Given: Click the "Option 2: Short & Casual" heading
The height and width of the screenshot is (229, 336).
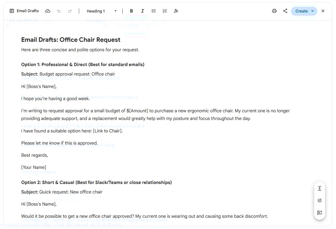Looking at the screenshot, I should [x=96, y=182].
